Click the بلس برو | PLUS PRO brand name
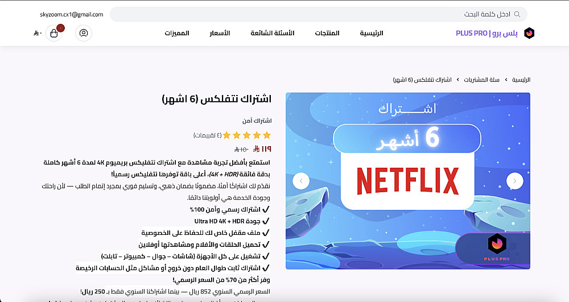This screenshot has height=302, width=569. tap(486, 33)
